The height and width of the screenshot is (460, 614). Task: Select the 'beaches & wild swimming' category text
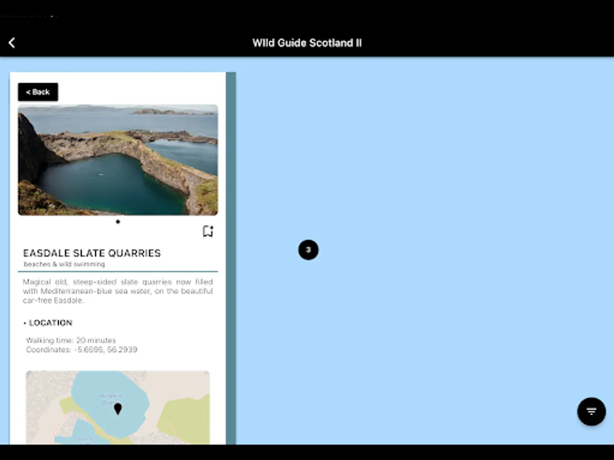coord(64,264)
